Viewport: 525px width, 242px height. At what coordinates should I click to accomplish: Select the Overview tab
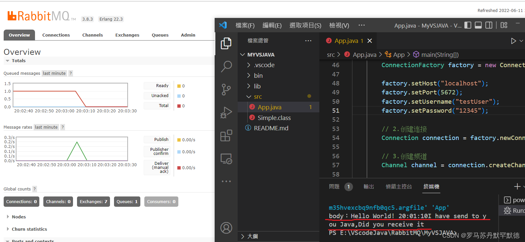click(x=19, y=35)
